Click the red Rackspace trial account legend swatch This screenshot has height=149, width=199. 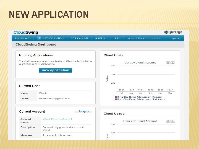click(x=116, y=99)
